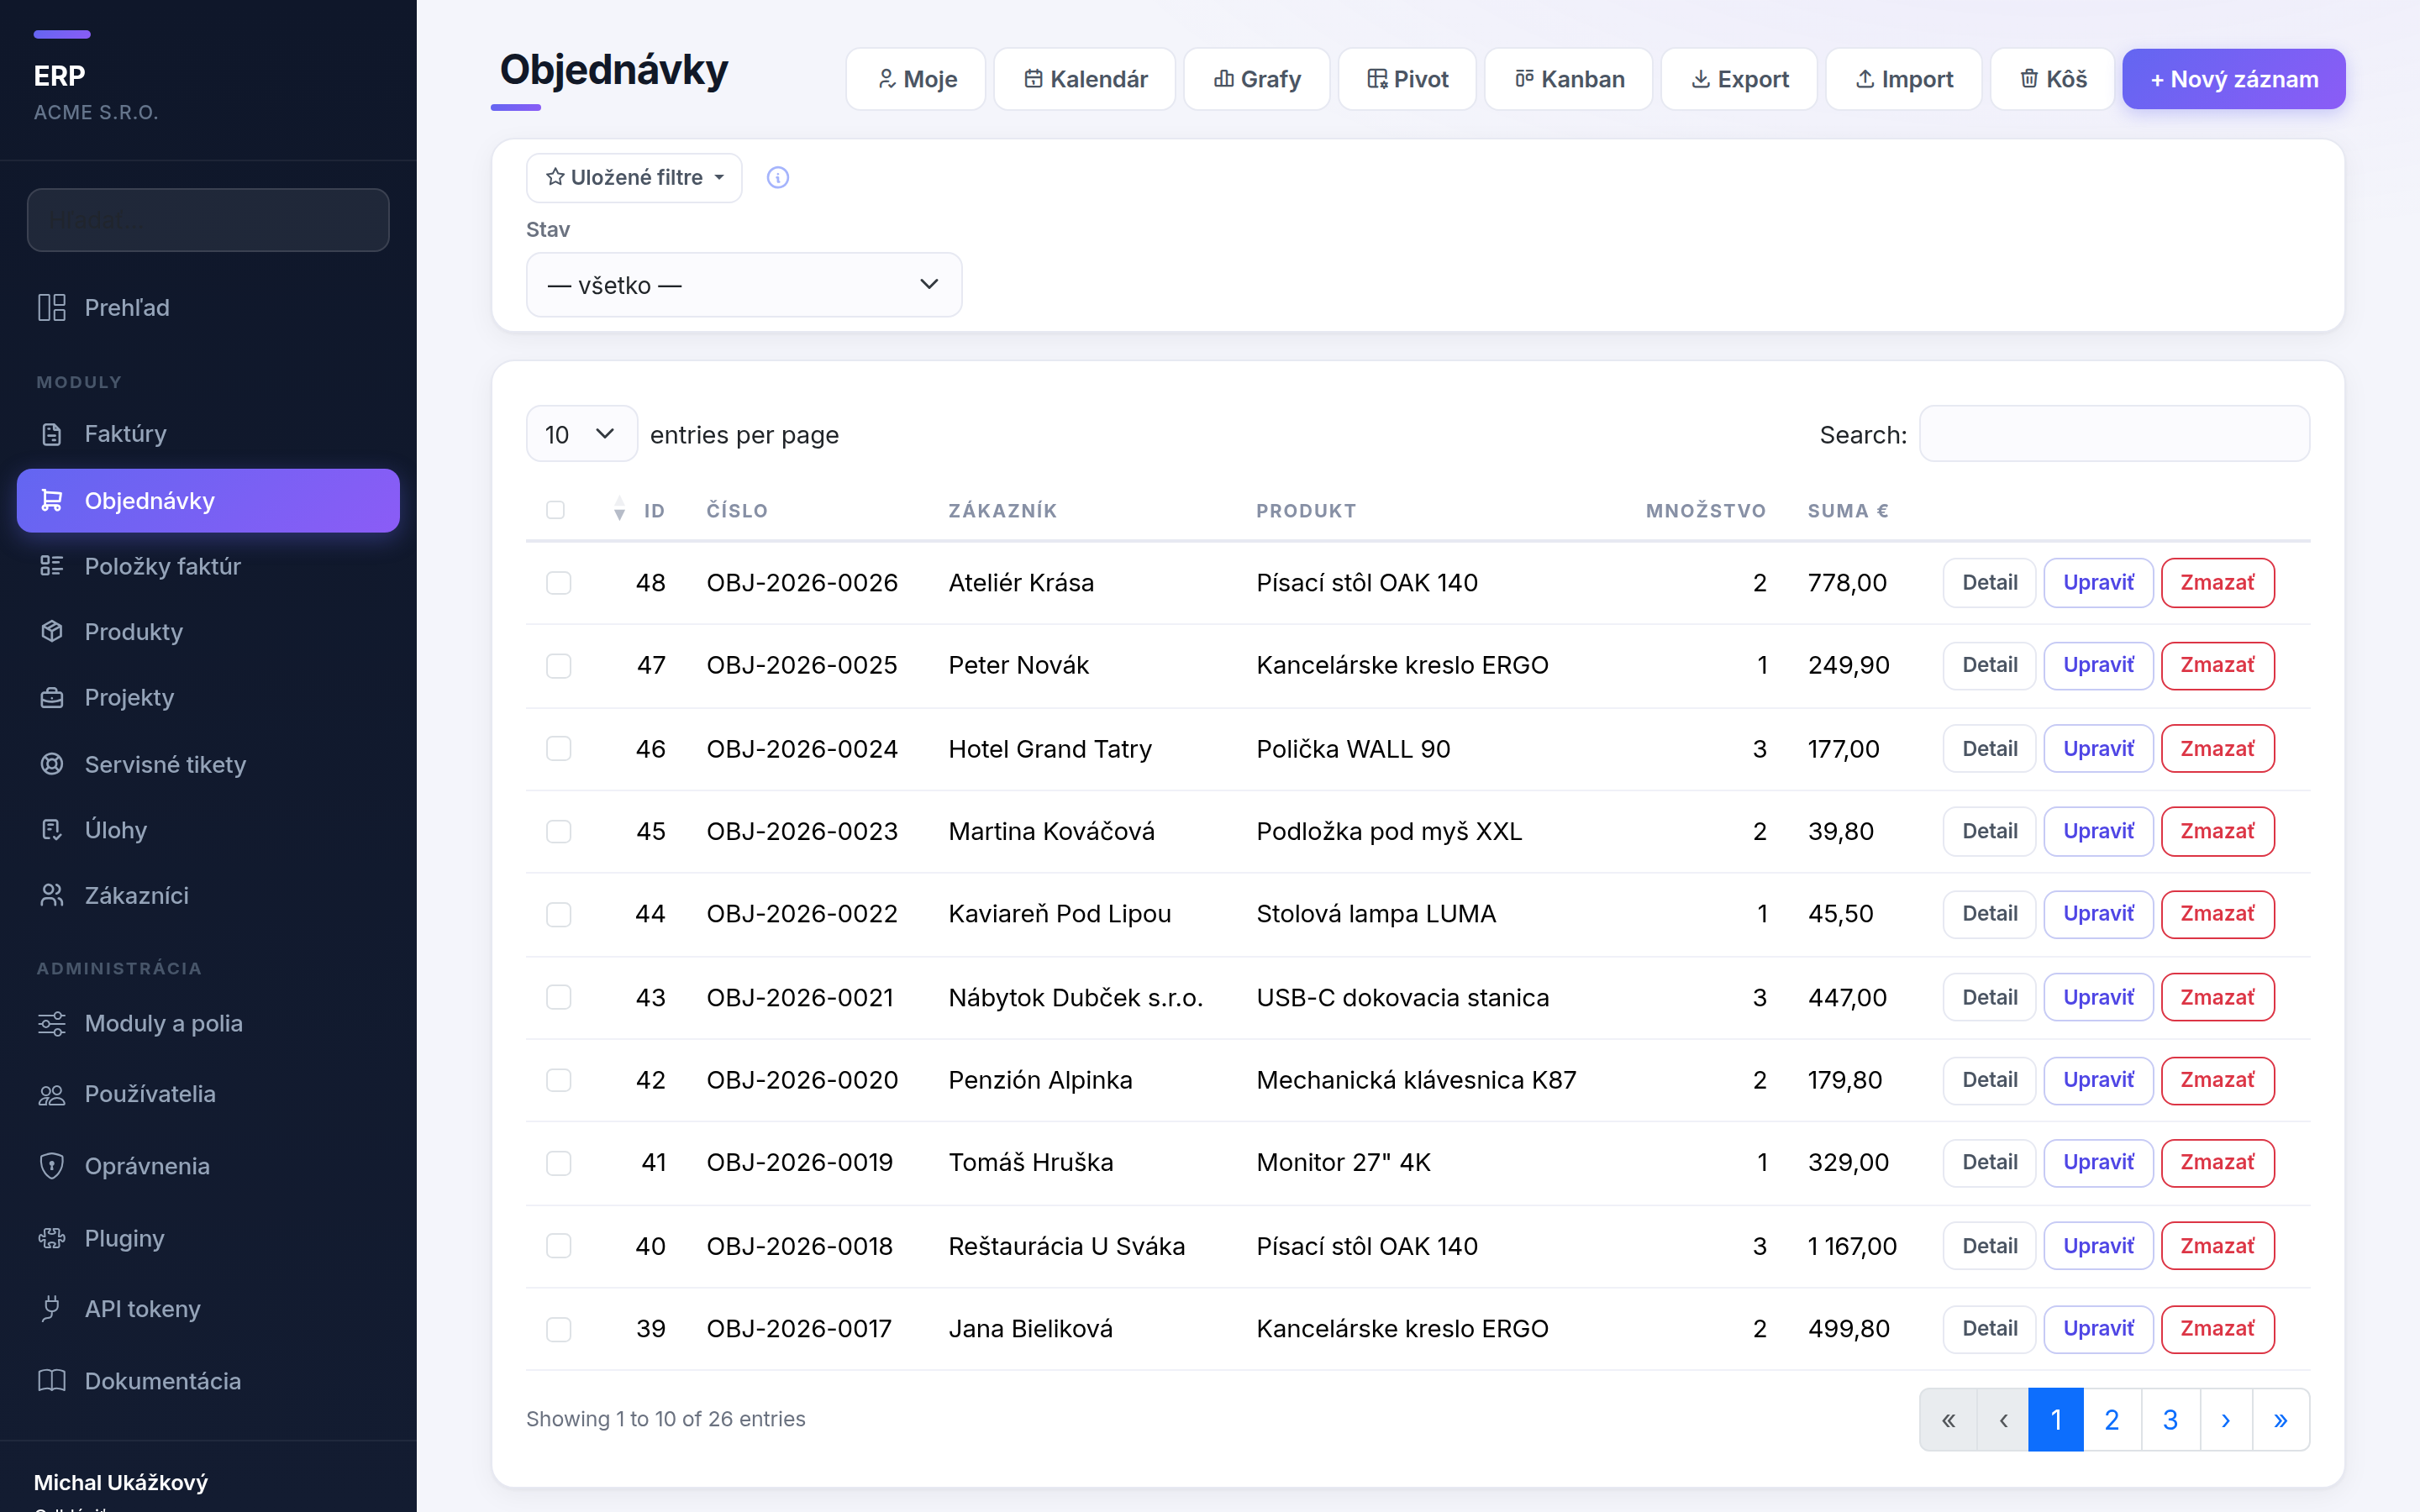Tick the checkbox for Jana Bieliková
Viewport: 2420px width, 1512px height.
[x=559, y=1329]
